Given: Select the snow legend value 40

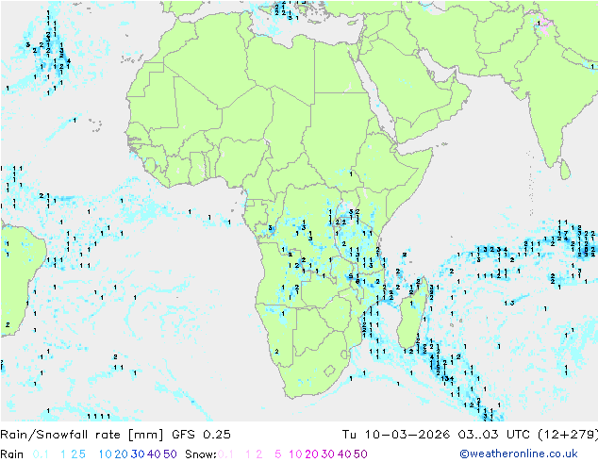Looking at the screenshot, I should pyautogui.click(x=344, y=454).
